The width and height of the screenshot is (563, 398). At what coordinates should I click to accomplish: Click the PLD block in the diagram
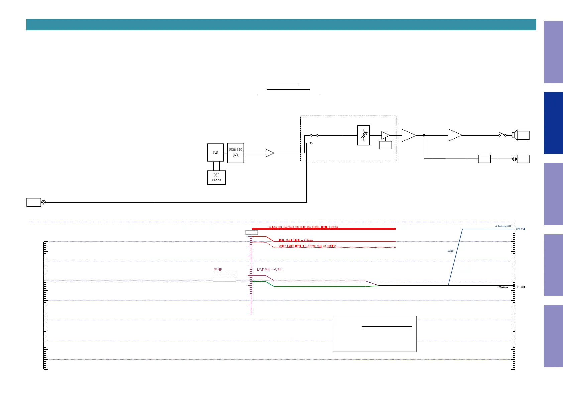click(x=215, y=153)
